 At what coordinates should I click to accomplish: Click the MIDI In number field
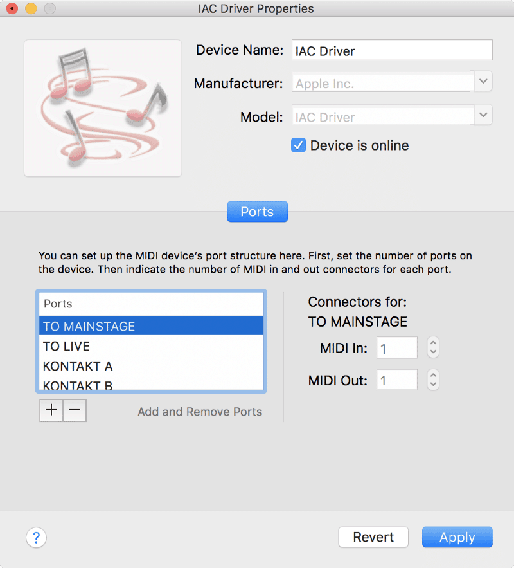(x=397, y=348)
